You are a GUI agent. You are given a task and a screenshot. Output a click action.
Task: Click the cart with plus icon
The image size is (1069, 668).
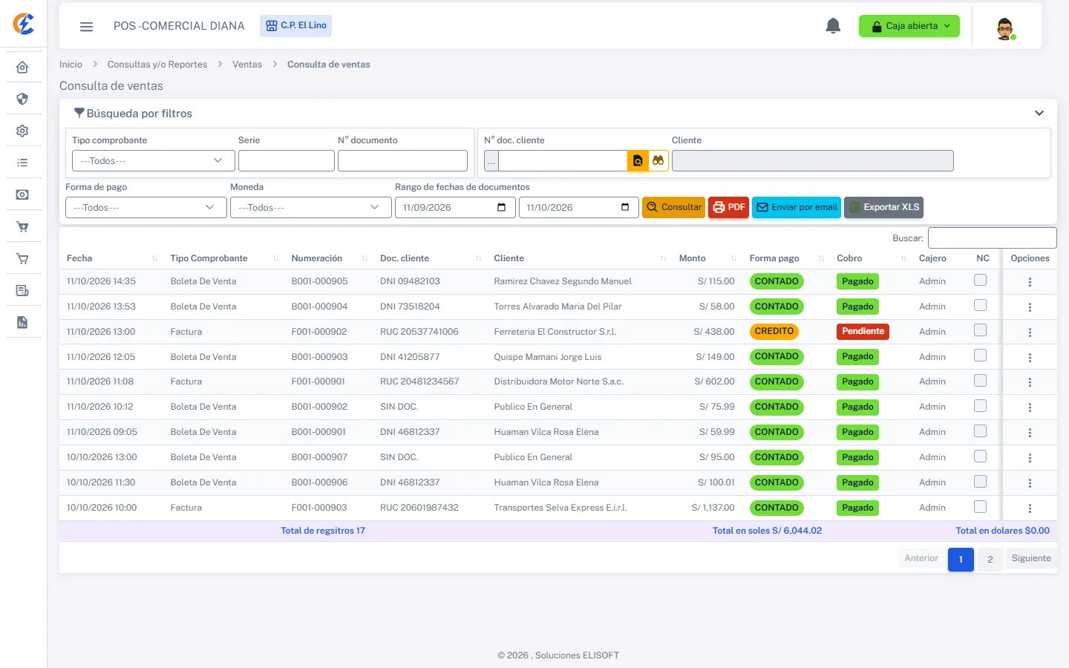[22, 227]
